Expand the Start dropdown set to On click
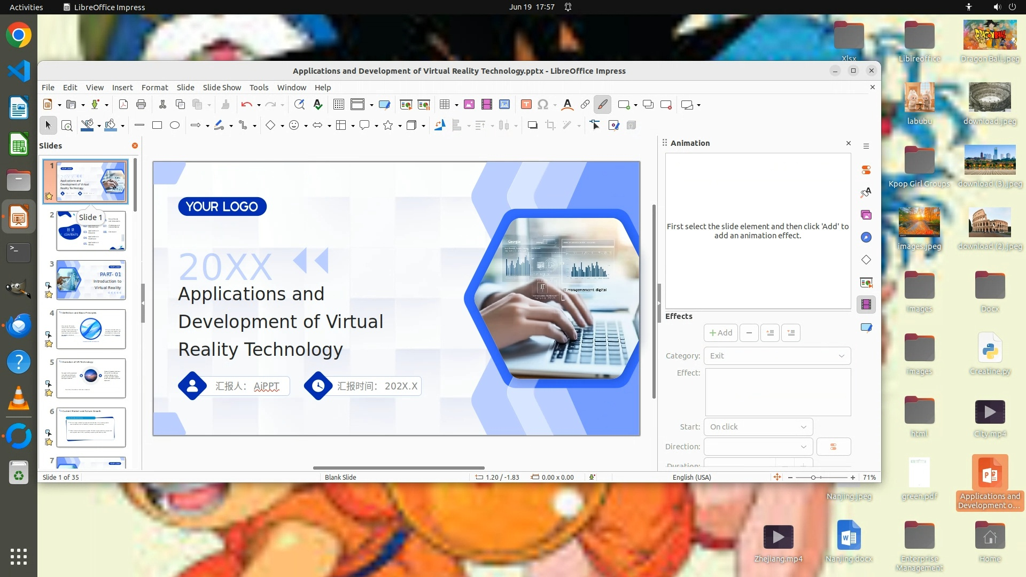 pyautogui.click(x=758, y=427)
